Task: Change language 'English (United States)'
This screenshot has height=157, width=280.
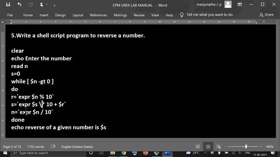Action: 77,147
